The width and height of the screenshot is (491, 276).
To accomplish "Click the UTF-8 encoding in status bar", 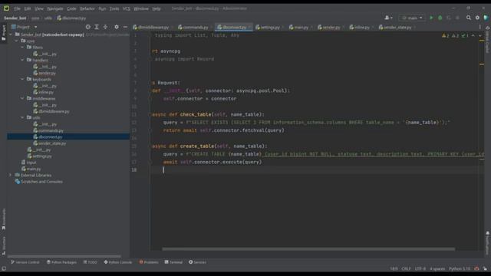I will (420, 269).
